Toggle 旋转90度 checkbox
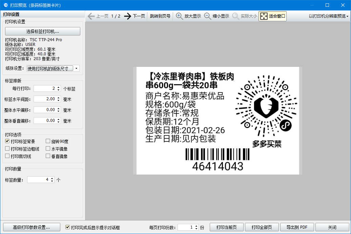This screenshot has width=351, height=234. (48, 141)
